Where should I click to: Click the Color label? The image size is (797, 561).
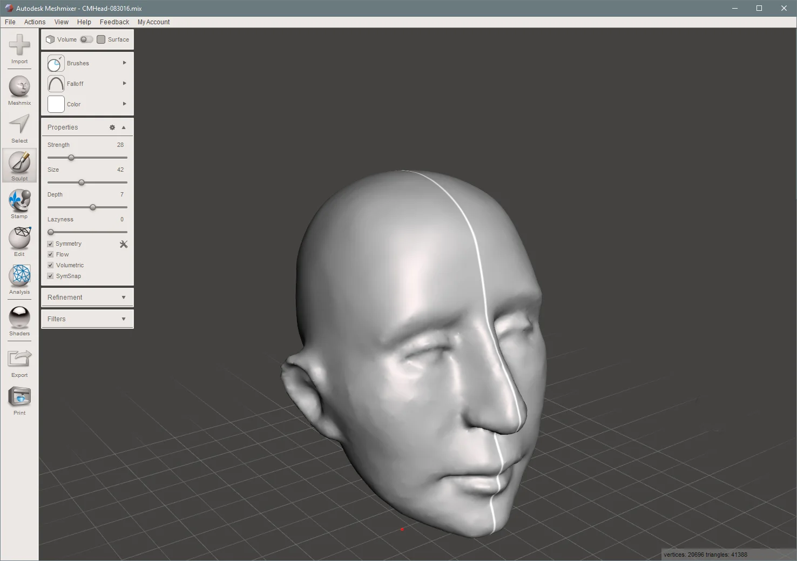pyautogui.click(x=73, y=104)
